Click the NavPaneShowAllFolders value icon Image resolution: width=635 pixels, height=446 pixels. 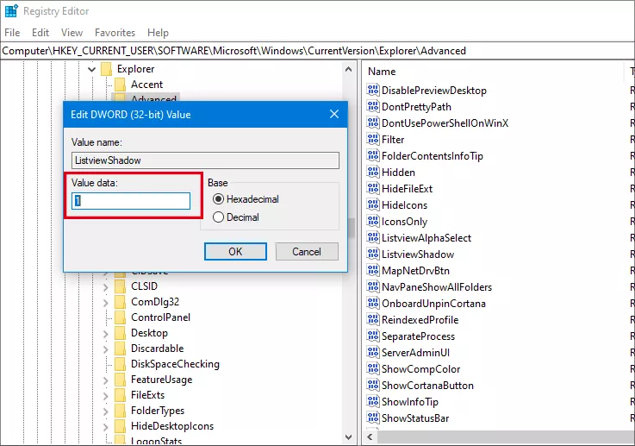click(x=372, y=286)
